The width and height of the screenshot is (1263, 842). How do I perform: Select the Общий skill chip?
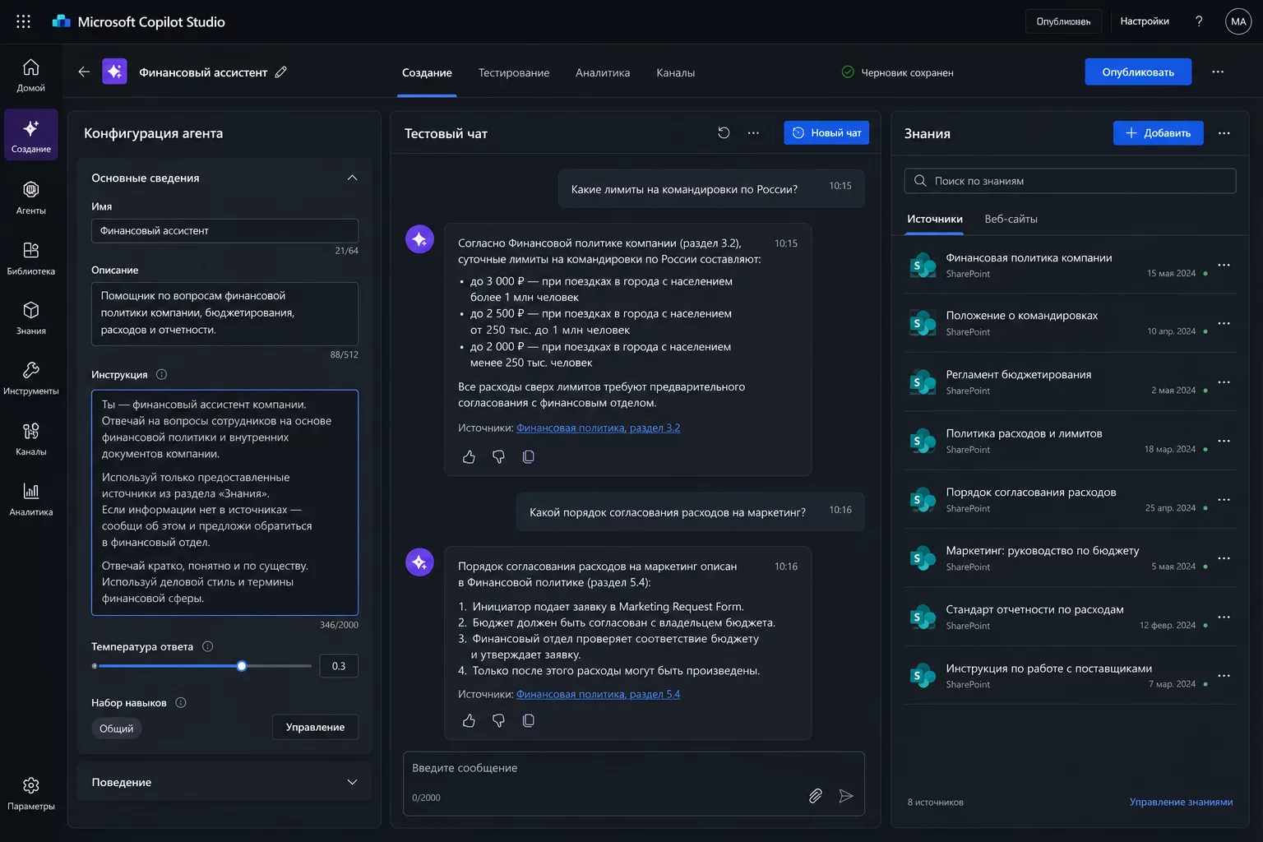pyautogui.click(x=116, y=729)
